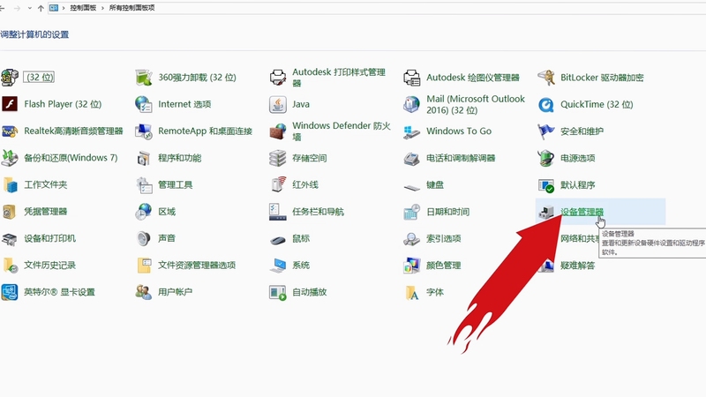The image size is (706, 397).
Task: Click the 红外线 infrared icon
Action: click(x=279, y=184)
